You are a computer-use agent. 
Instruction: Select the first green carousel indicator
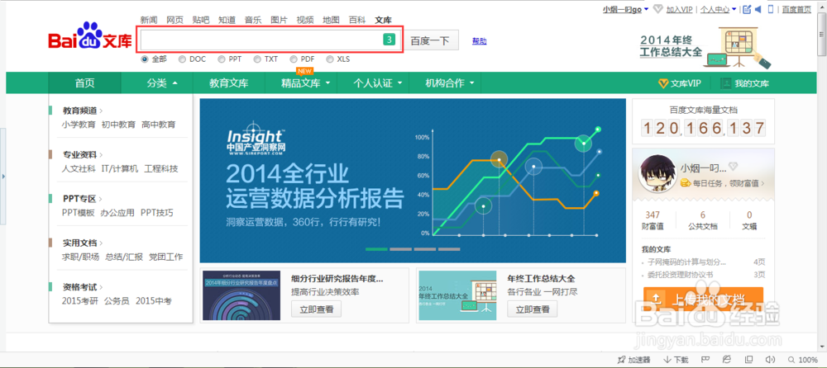pos(376,249)
